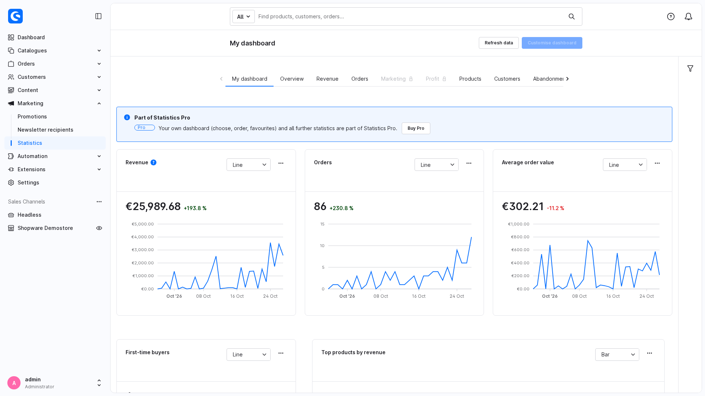The height and width of the screenshot is (396, 705).
Task: Open the Top products Bar dropdown
Action: coord(617,355)
